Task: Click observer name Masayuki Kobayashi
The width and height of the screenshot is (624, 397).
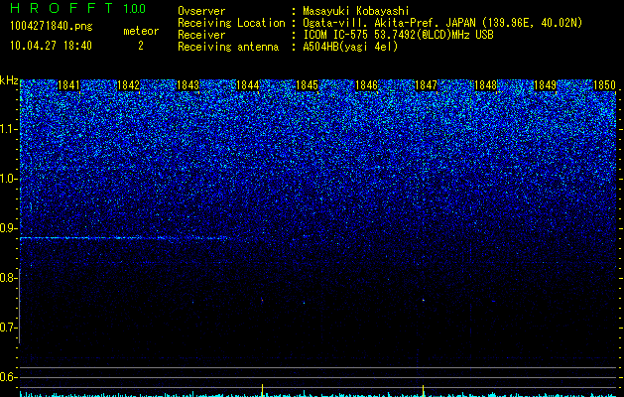Action: coord(356,11)
